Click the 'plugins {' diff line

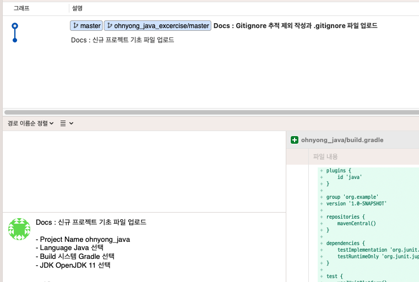pos(339,171)
